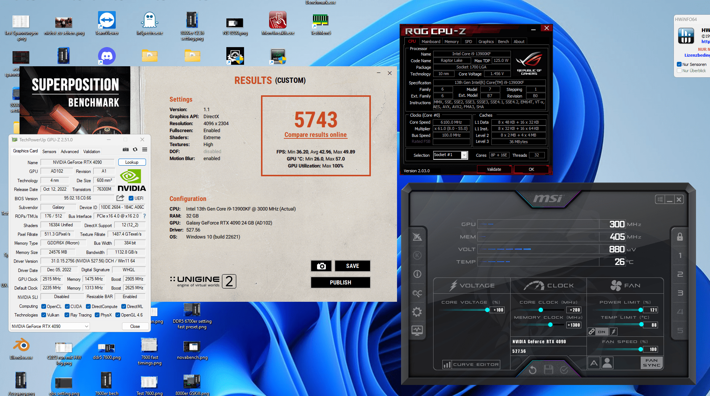The image size is (710, 396).
Task: Toggle the Vulkan checkbox
Action: pyautogui.click(x=43, y=315)
